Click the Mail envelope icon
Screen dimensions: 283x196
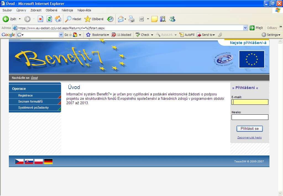(x=120, y=19)
